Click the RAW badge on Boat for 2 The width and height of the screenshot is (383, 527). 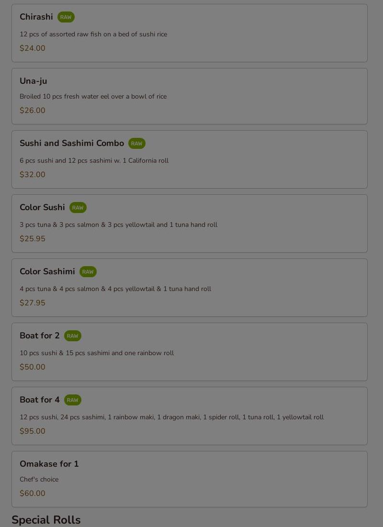(x=72, y=336)
